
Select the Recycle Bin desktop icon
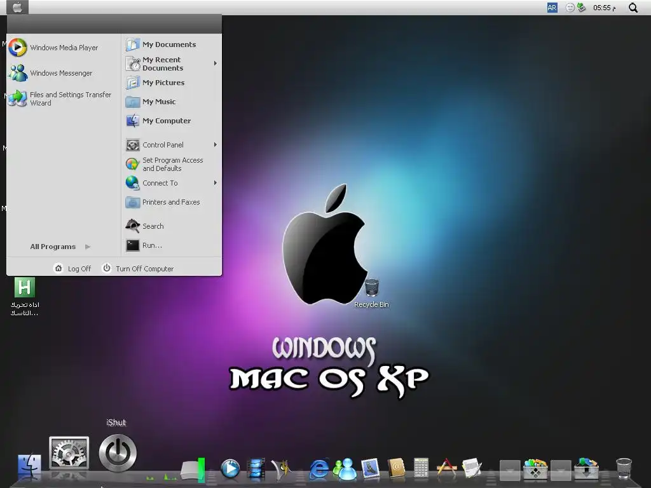click(x=371, y=294)
